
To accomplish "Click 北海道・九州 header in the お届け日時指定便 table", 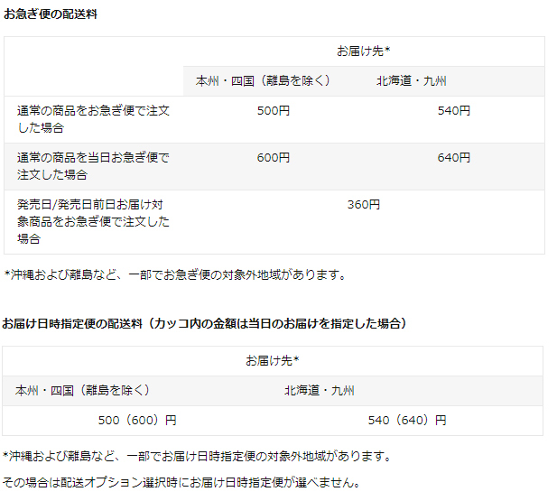I will click(x=320, y=391).
